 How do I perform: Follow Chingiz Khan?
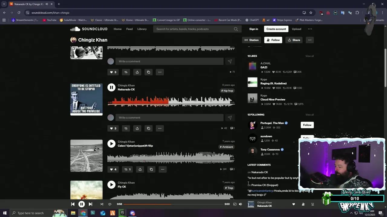point(273,40)
